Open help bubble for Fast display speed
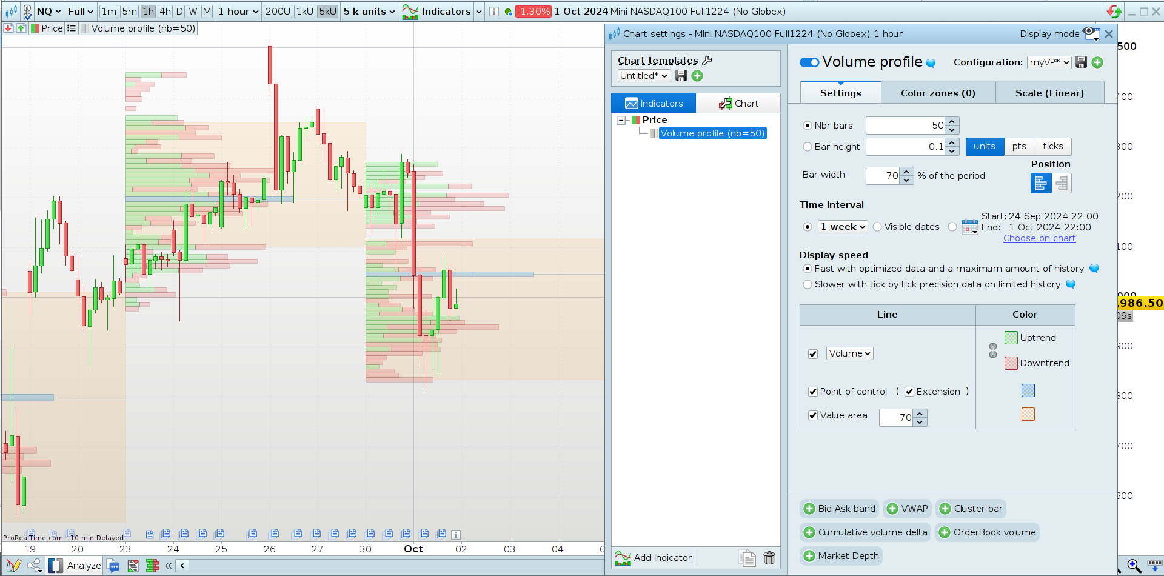Viewport: 1164px width, 576px height. [x=1094, y=269]
